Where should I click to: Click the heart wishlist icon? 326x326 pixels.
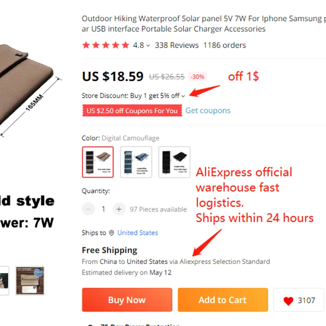click(289, 301)
